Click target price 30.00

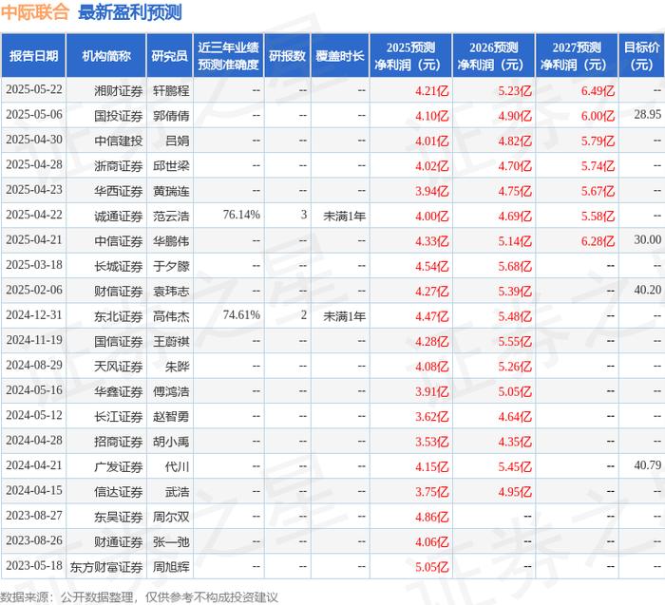tap(648, 239)
